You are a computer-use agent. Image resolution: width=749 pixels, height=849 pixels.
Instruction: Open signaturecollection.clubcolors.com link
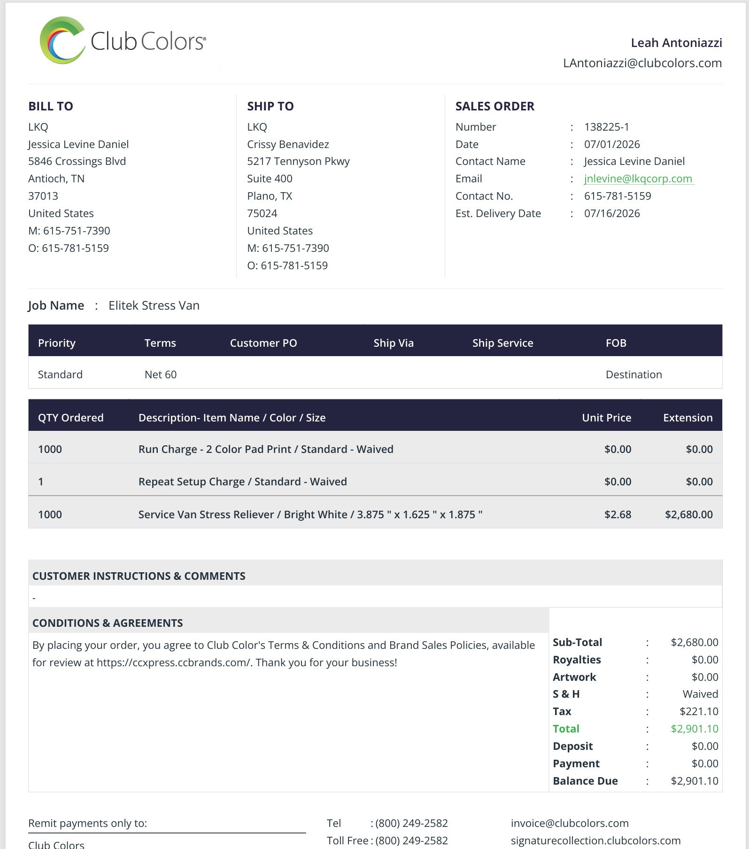pos(595,841)
